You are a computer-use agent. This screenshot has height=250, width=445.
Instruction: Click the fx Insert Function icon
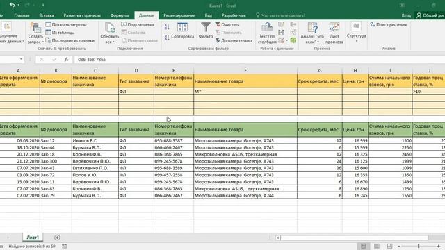pos(66,59)
